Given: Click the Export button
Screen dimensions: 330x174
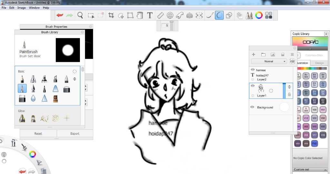Looking at the screenshot, I should point(75,134).
